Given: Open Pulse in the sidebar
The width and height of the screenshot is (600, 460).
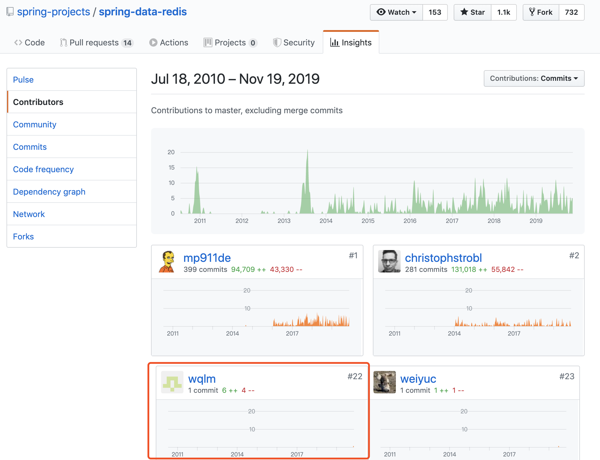Looking at the screenshot, I should pyautogui.click(x=72, y=80).
